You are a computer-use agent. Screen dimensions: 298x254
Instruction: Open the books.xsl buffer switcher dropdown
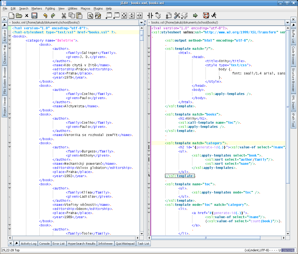[x=288, y=22]
